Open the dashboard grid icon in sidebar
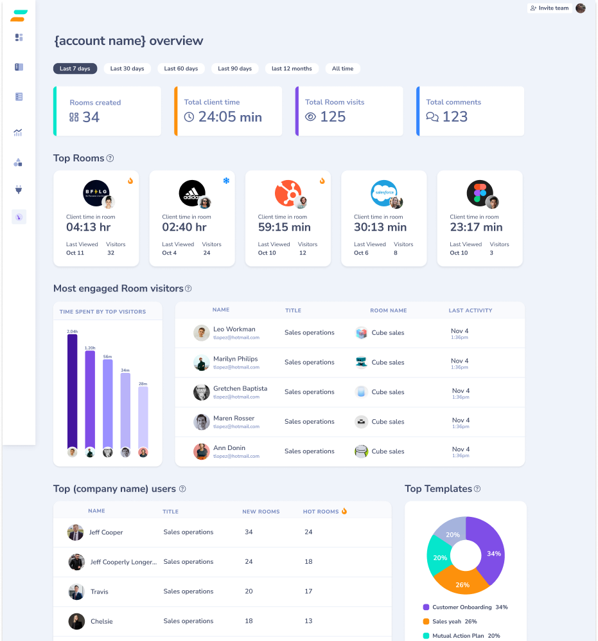 point(19,37)
